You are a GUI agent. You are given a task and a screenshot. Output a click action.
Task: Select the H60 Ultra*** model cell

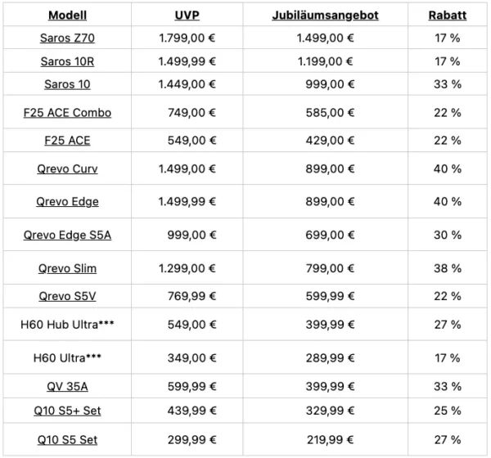pos(67,358)
